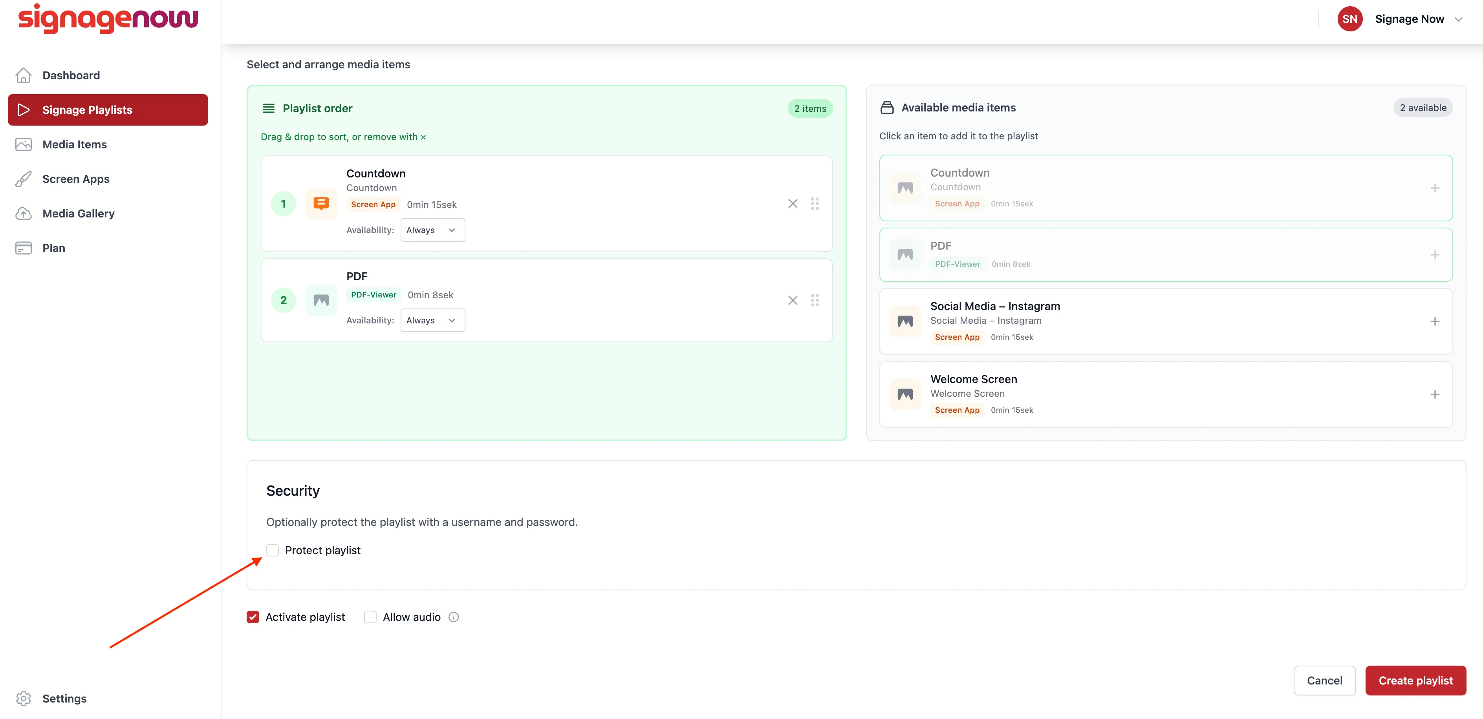Screen dimensions: 1483x719
Task: Click the signagenow logo
Action: tap(108, 18)
